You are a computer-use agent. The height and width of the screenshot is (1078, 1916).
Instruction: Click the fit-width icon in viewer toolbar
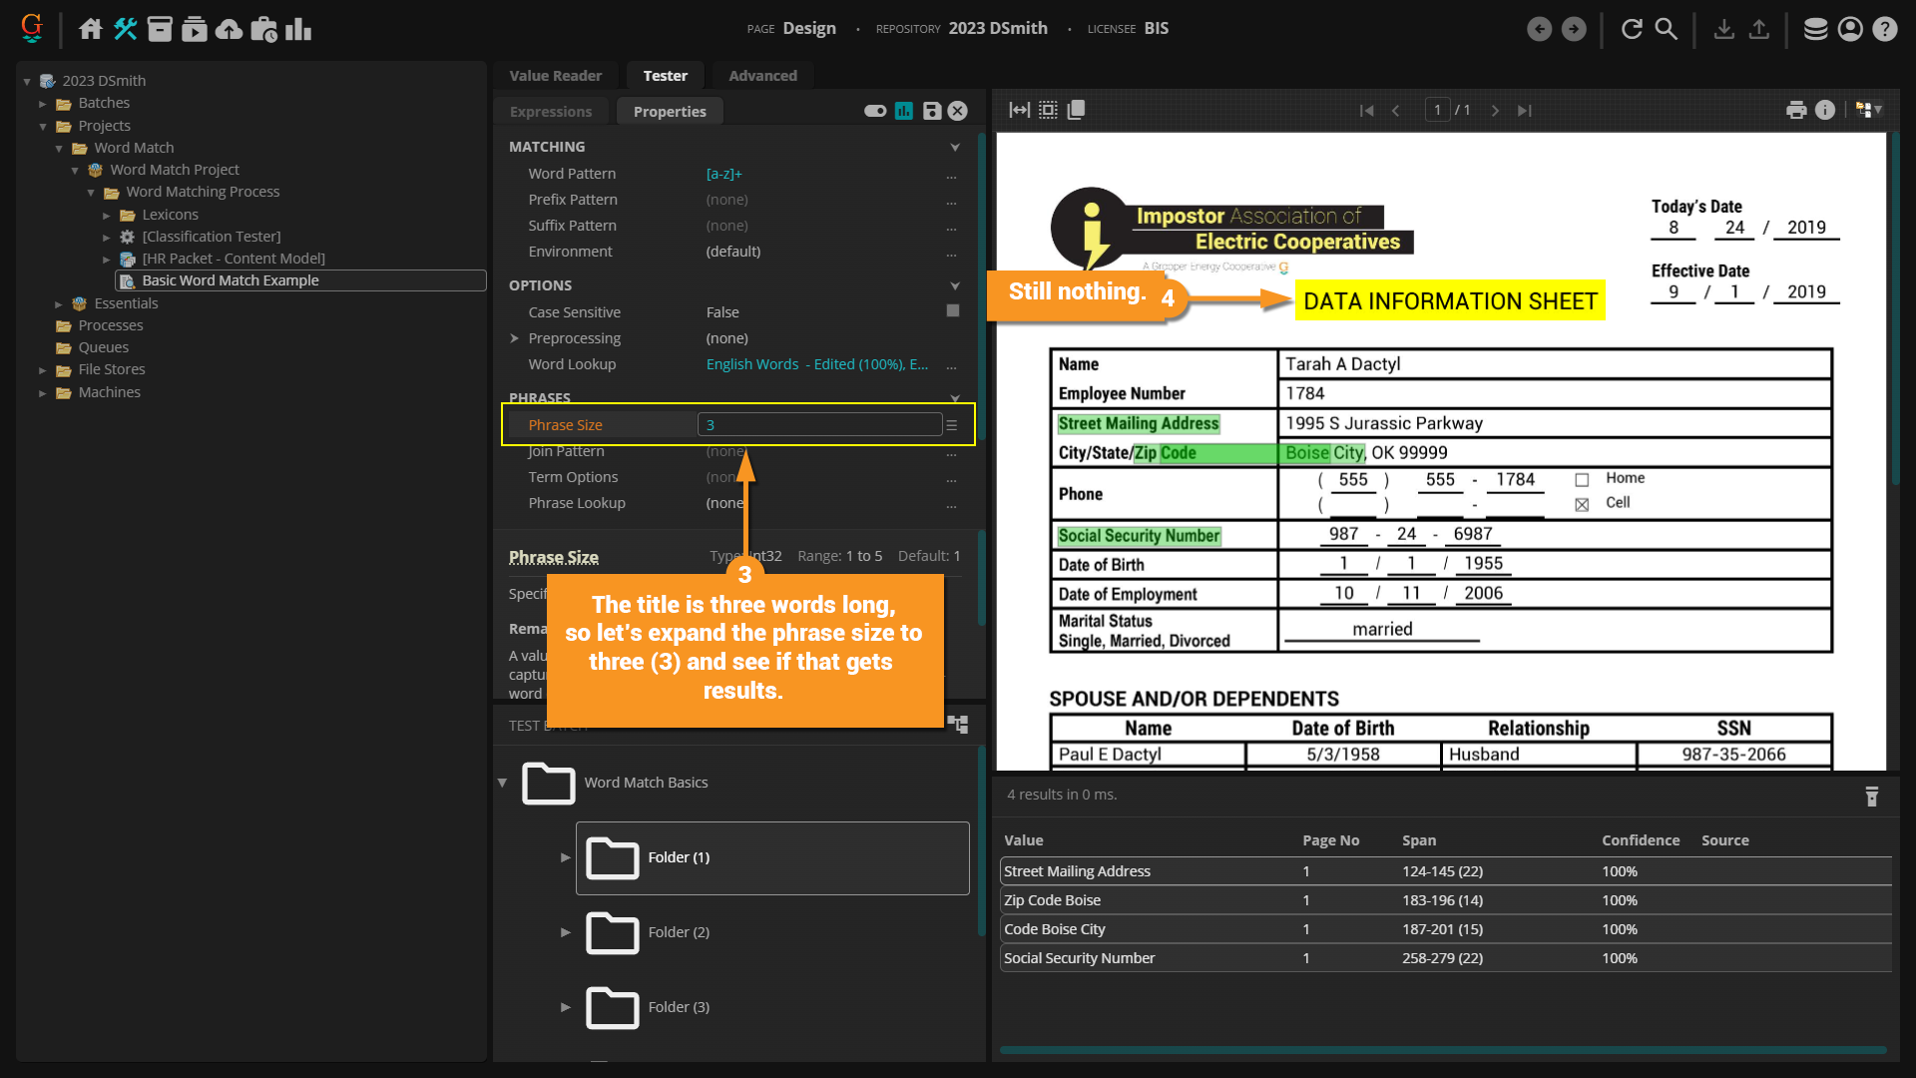point(1019,110)
